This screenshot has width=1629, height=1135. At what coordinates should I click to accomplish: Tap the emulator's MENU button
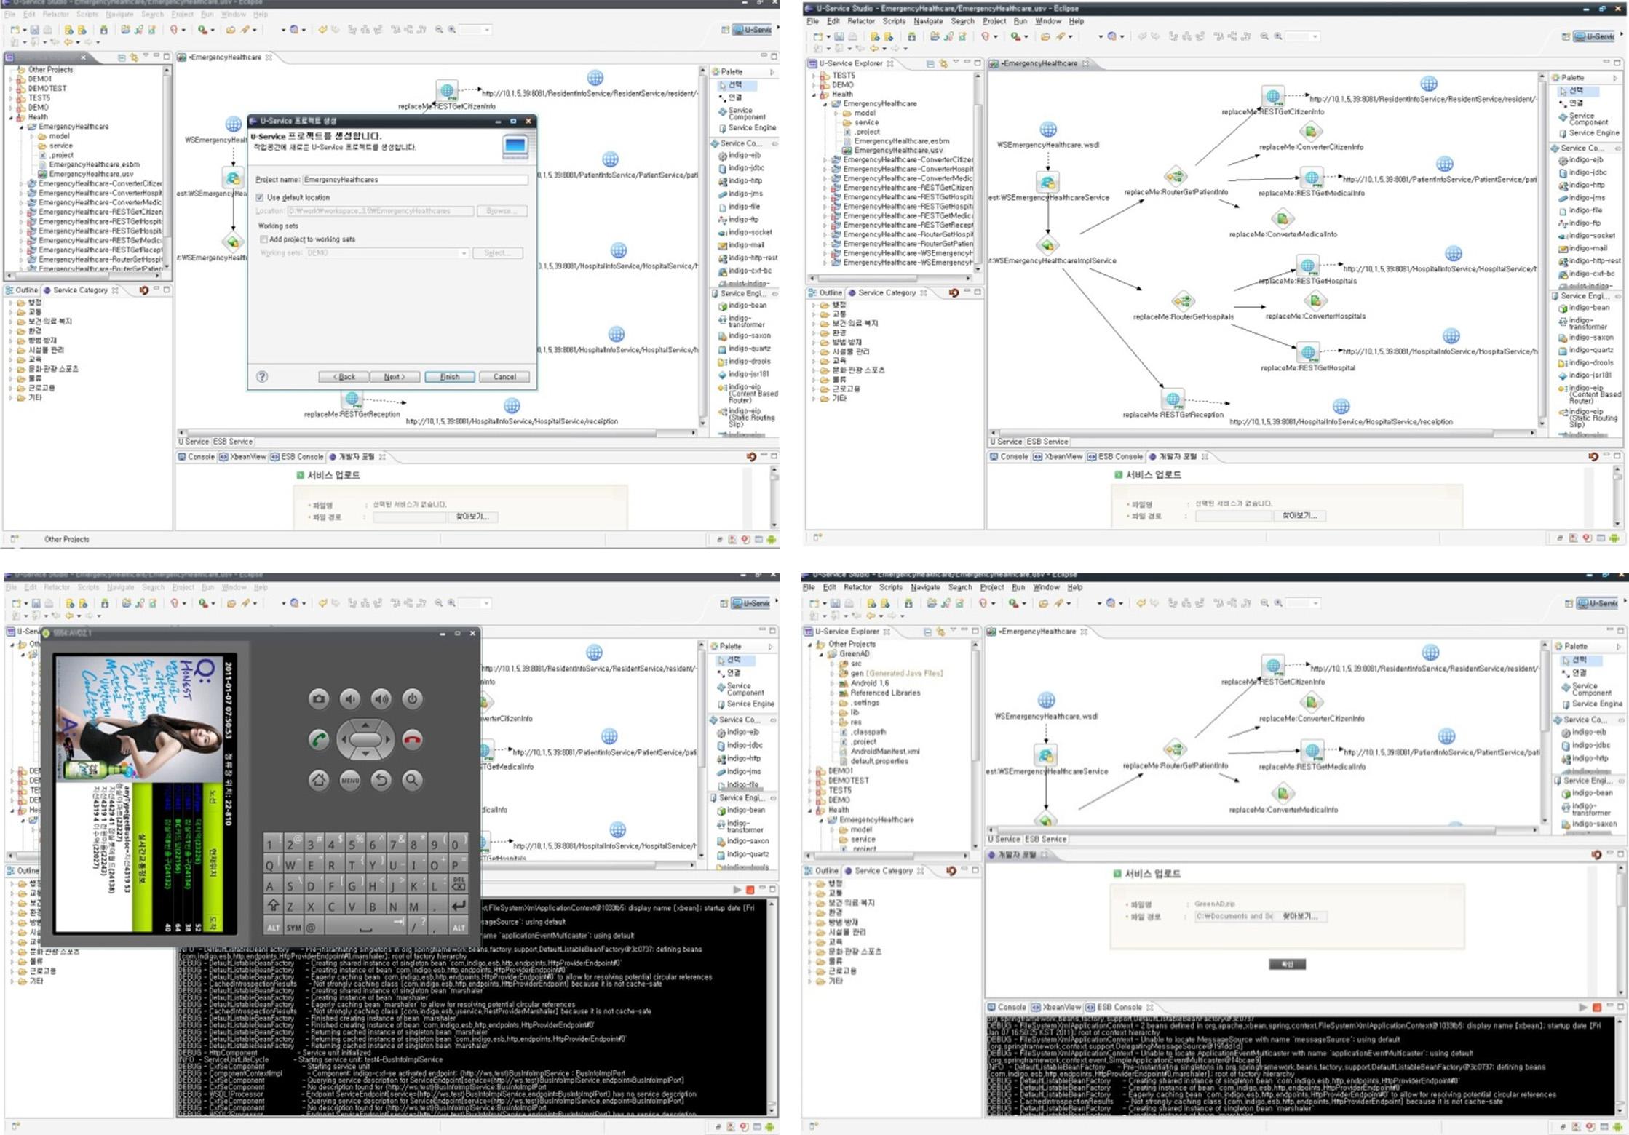point(350,780)
